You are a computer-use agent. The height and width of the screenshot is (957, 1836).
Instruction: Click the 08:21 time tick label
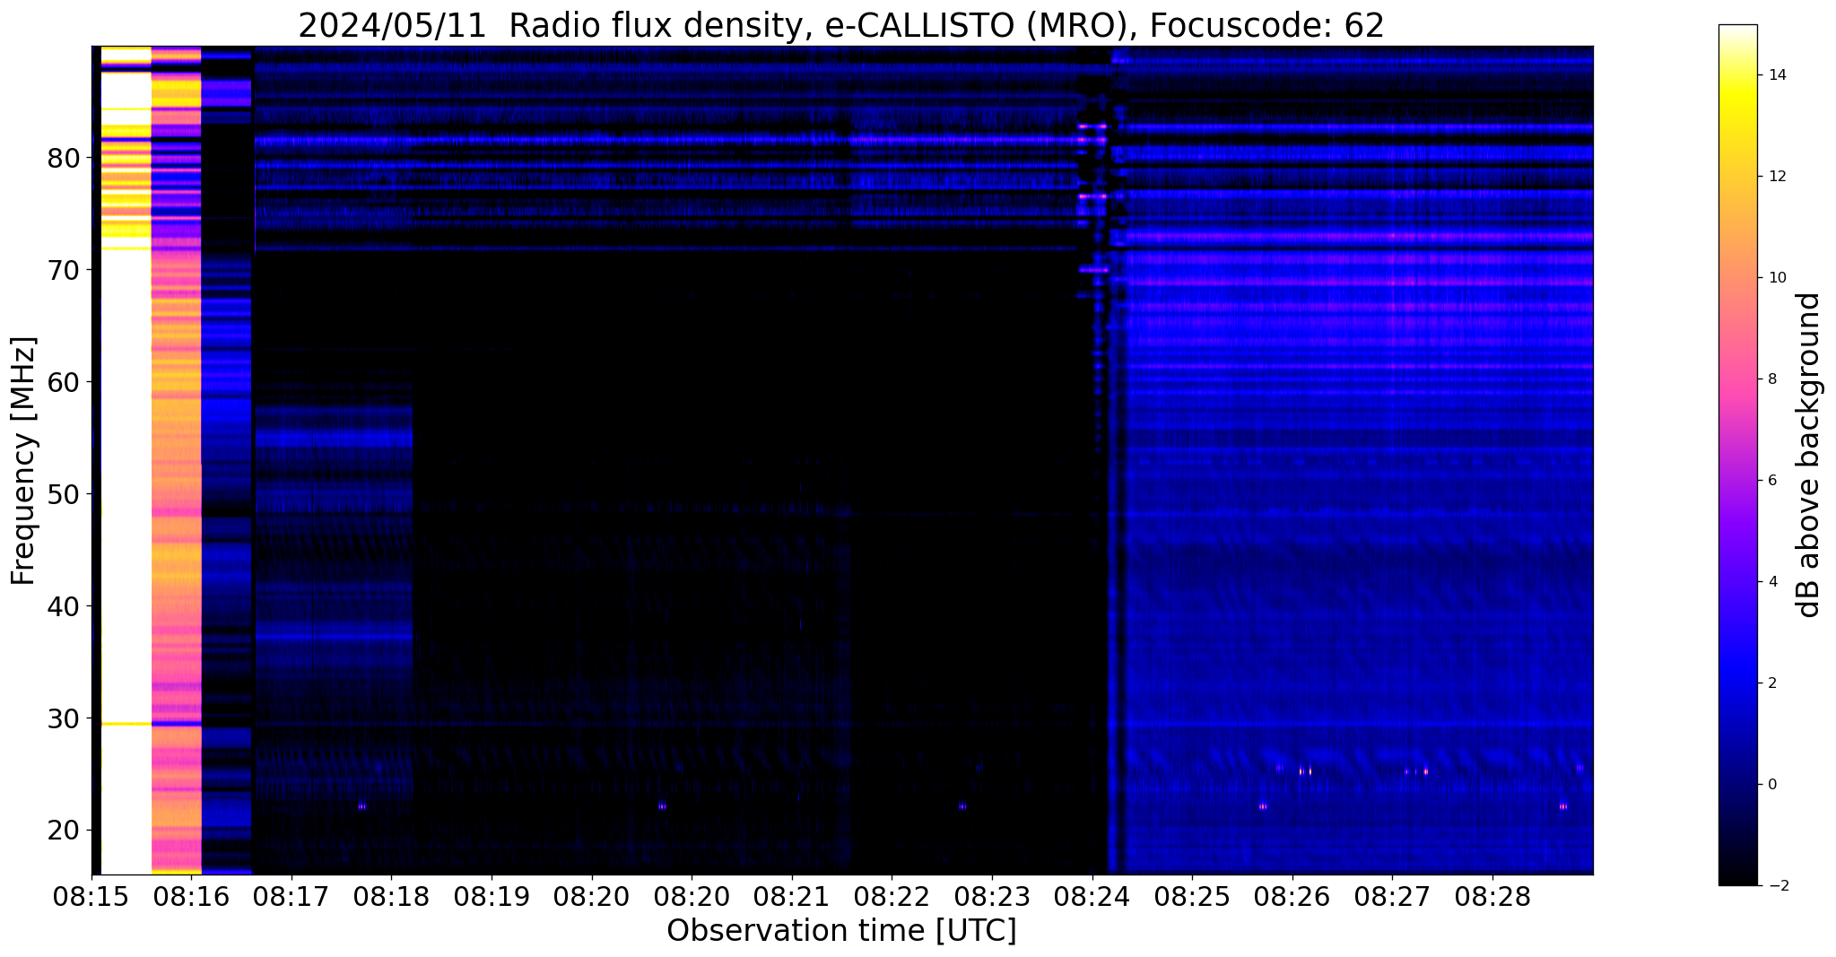[x=792, y=896]
